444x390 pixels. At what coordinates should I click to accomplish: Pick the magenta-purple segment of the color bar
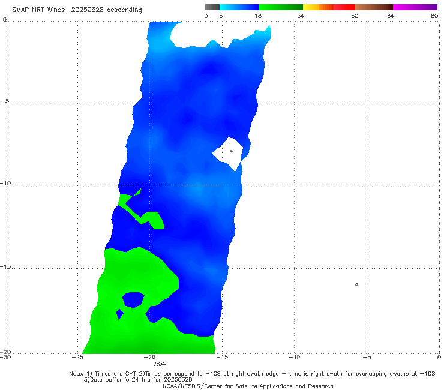pyautogui.click(x=415, y=7)
